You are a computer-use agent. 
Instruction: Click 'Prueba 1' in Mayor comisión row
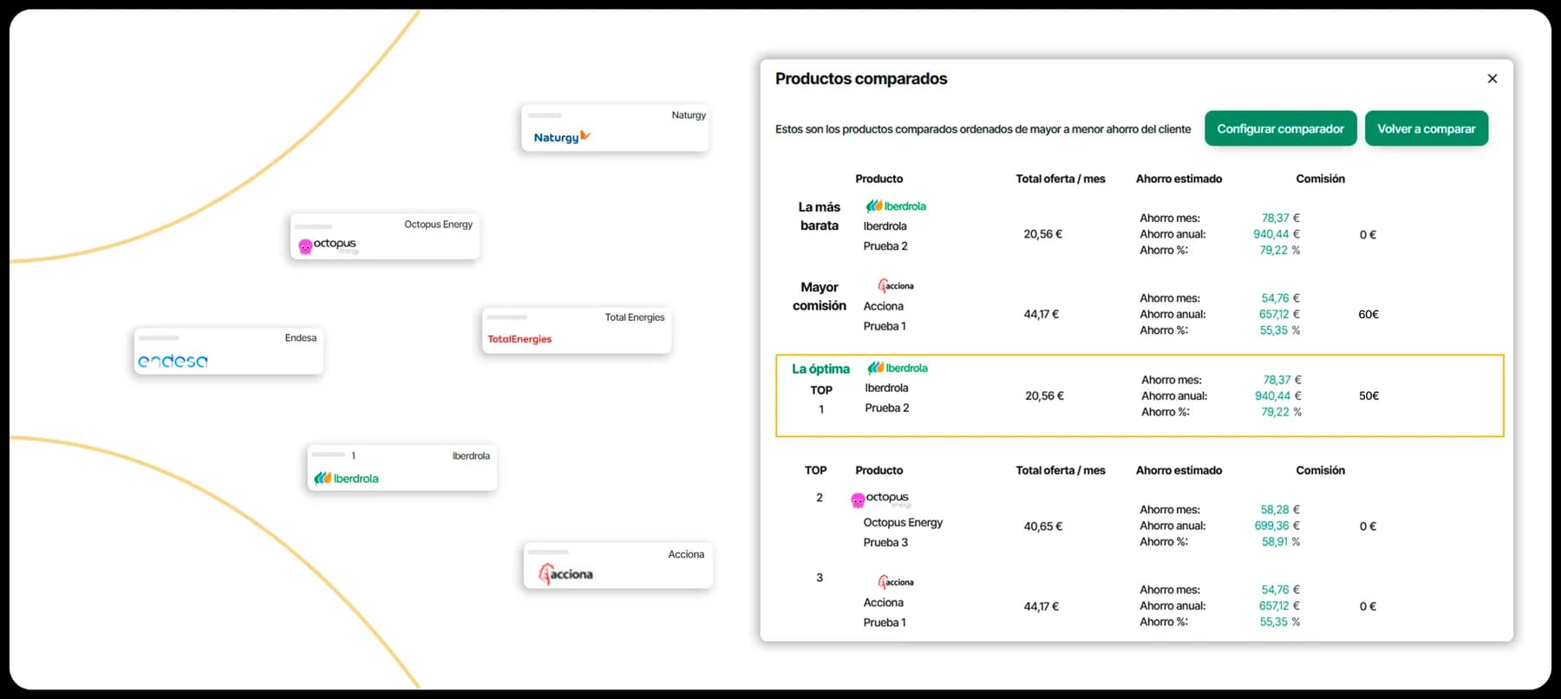coord(885,326)
